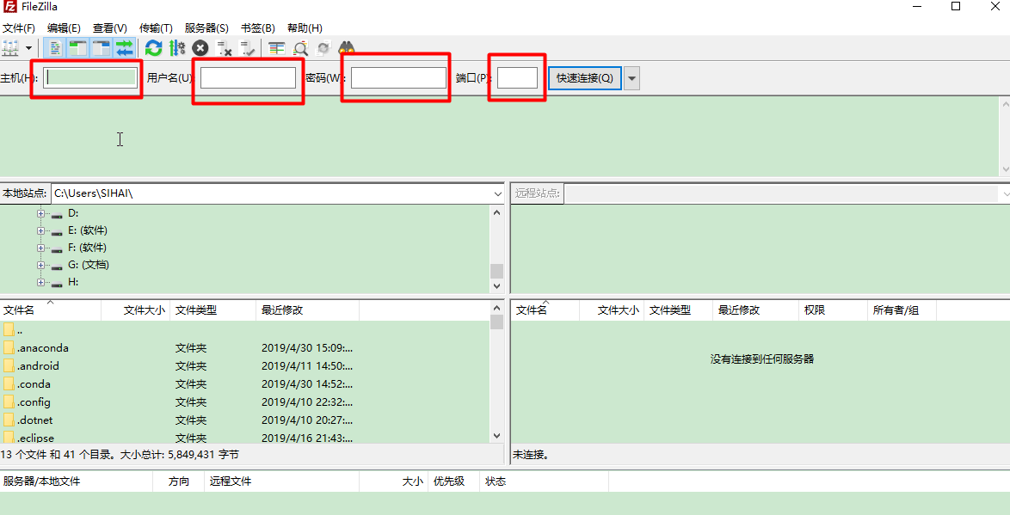
Task: Open 编辑(E) menu
Action: 64,28
